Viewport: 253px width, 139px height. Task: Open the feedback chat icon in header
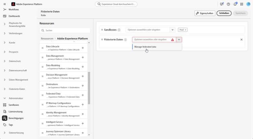(222, 4)
